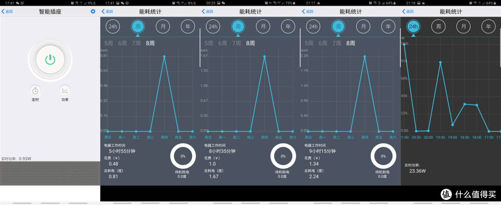Open the 定时 timer icon
501x205 pixels.
click(35, 91)
